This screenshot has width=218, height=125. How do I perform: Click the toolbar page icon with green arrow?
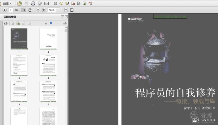click(84, 3)
